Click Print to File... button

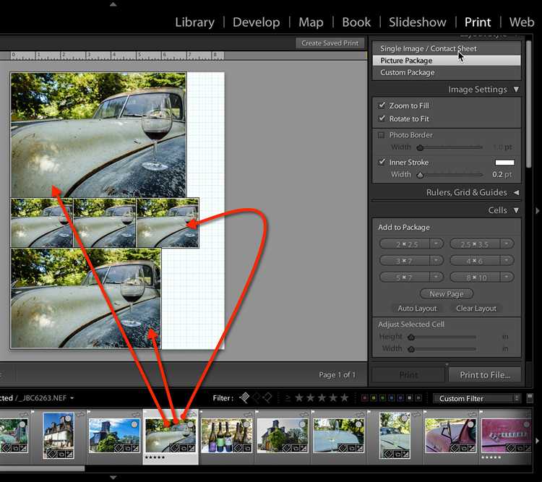(485, 375)
